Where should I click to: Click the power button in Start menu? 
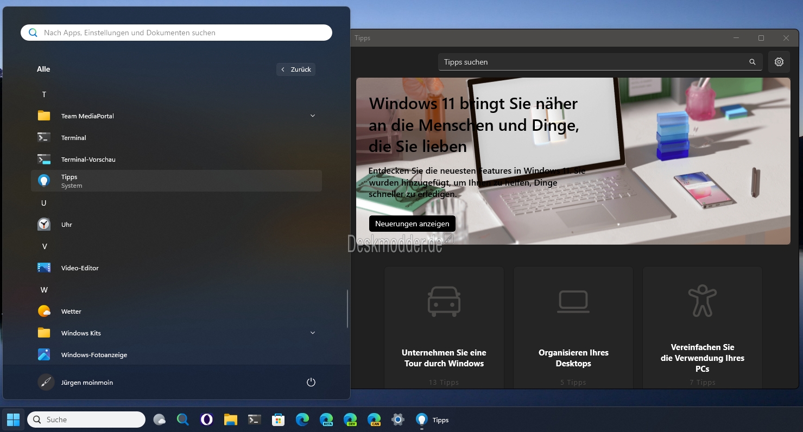(311, 382)
